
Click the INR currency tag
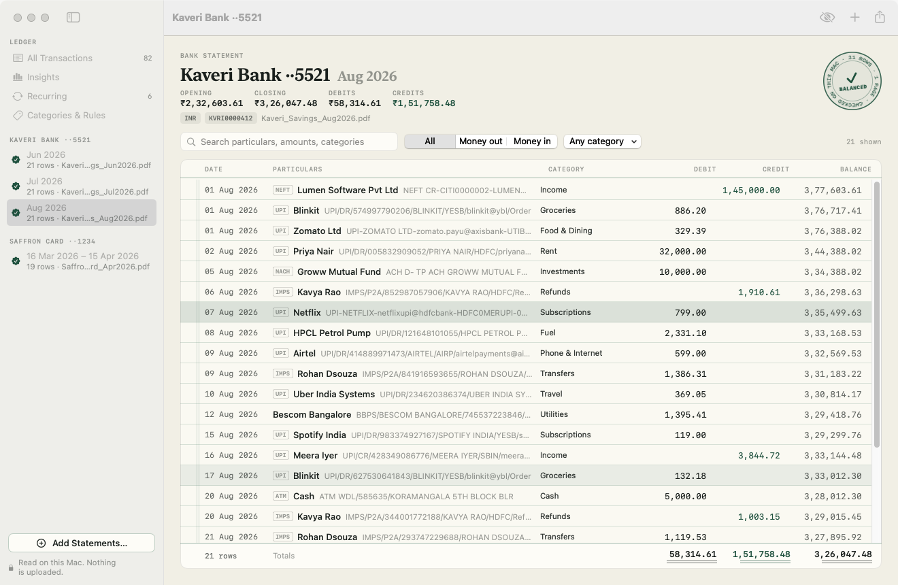pos(190,118)
